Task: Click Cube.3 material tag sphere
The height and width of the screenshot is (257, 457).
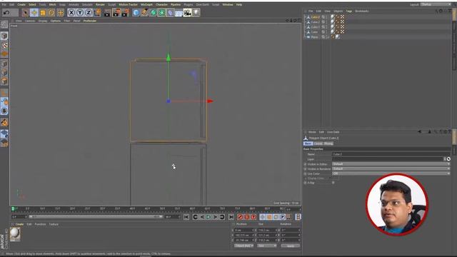Action: (333, 17)
